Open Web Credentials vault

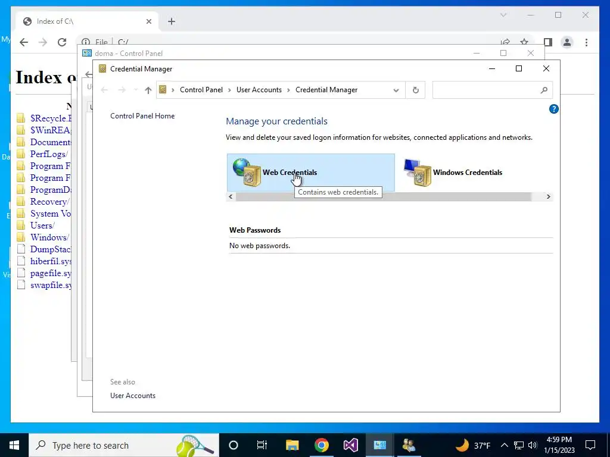[310, 173]
